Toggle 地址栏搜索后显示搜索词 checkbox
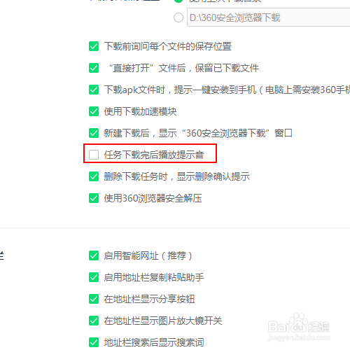The height and width of the screenshot is (350, 350). click(x=94, y=342)
